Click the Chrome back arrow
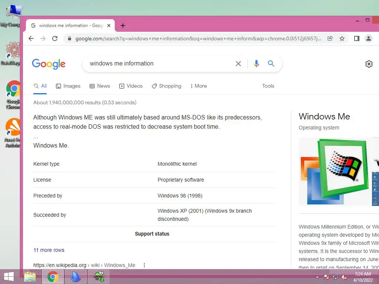Image resolution: width=379 pixels, height=284 pixels. pos(31,38)
